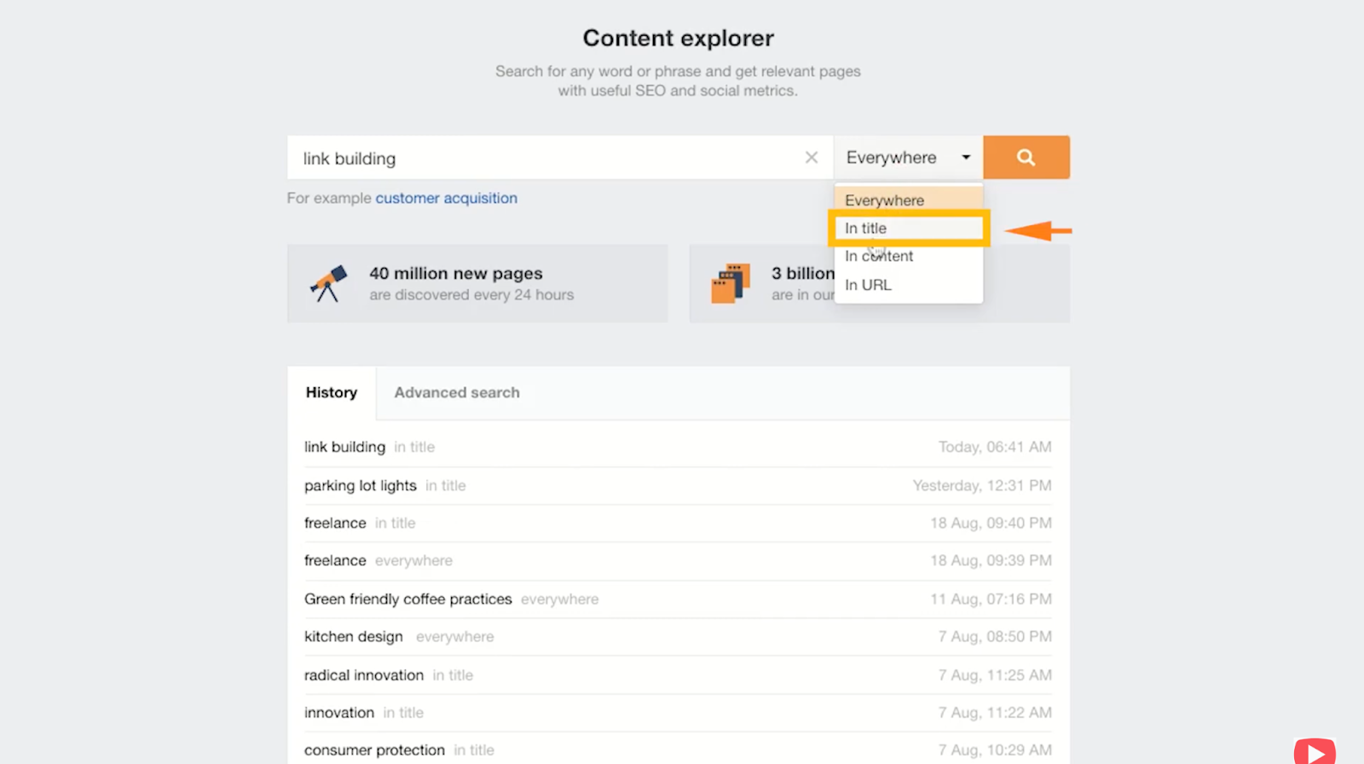1364x764 pixels.
Task: Click into the 'link building' search field
Action: (546, 159)
